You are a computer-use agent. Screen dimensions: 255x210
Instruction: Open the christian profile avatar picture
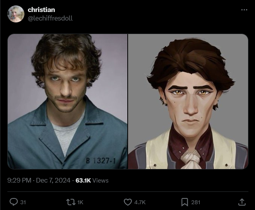tap(16, 14)
